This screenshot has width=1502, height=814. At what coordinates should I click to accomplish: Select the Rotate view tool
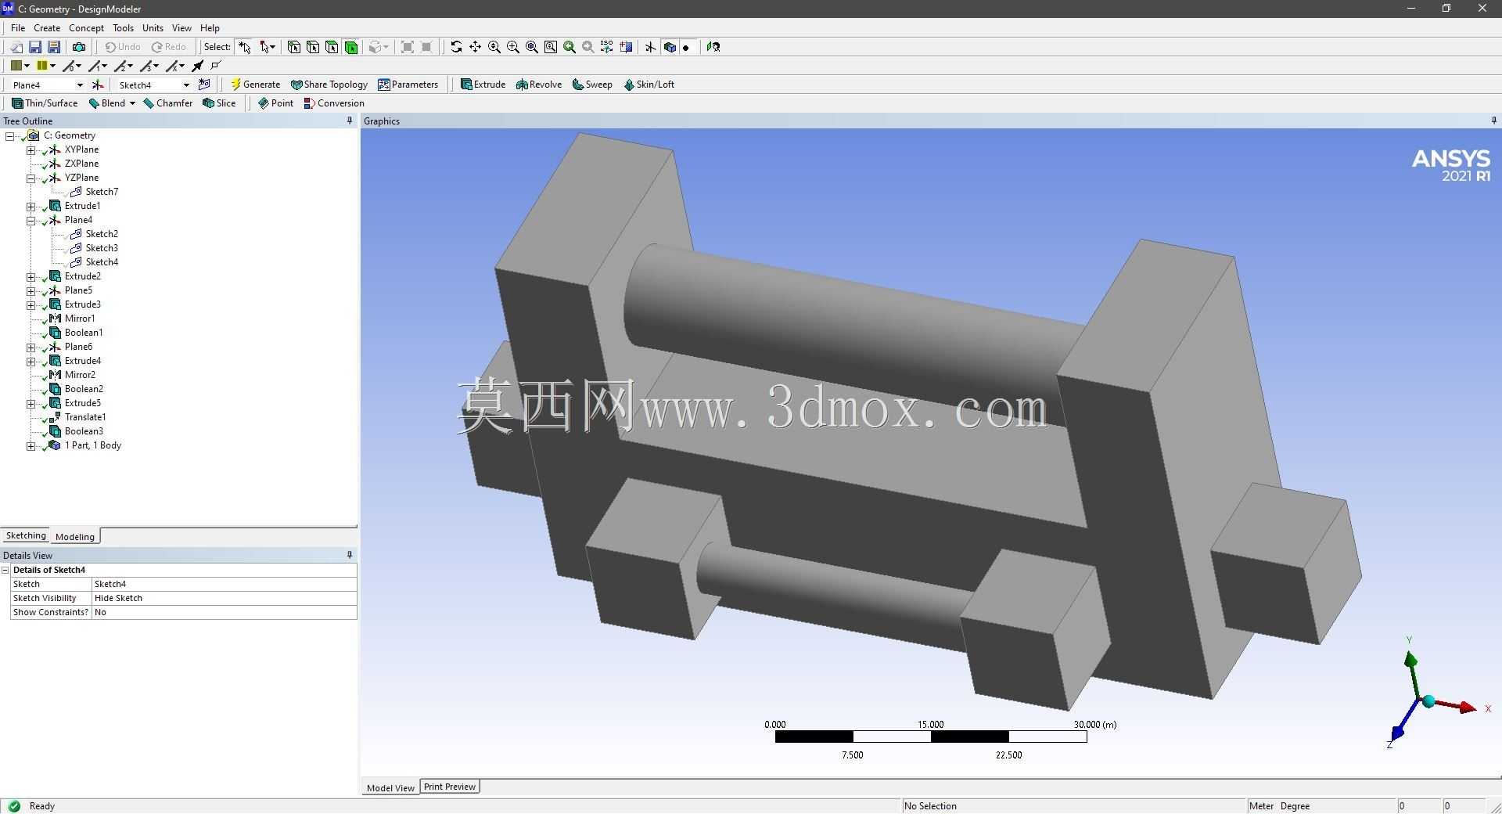(456, 47)
